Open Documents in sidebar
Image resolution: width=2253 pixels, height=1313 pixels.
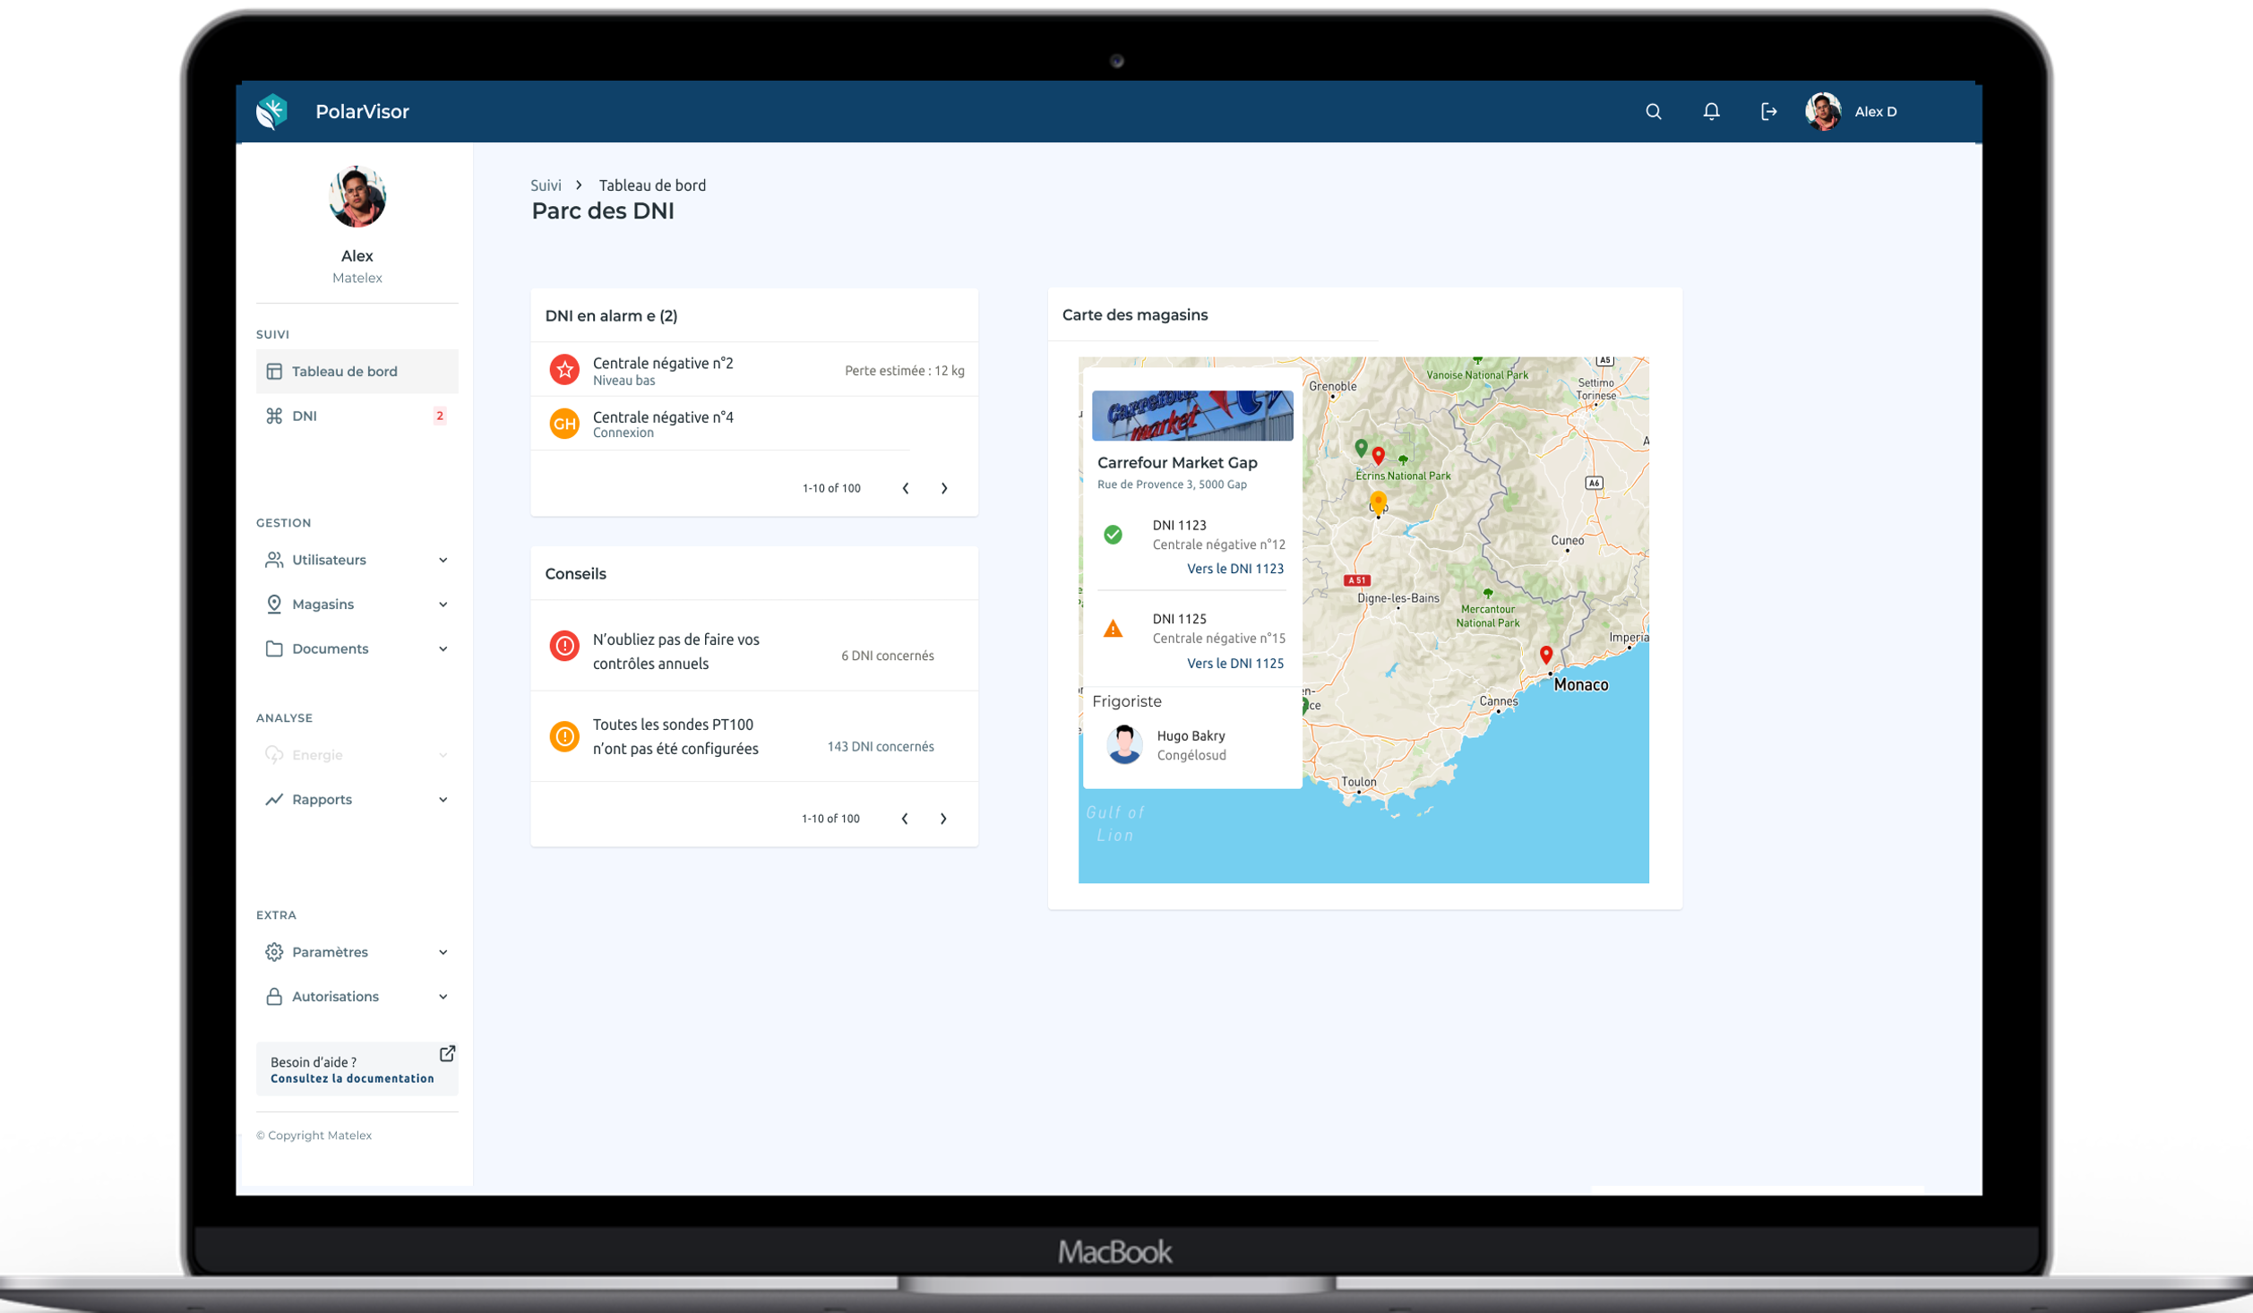pos(357,648)
